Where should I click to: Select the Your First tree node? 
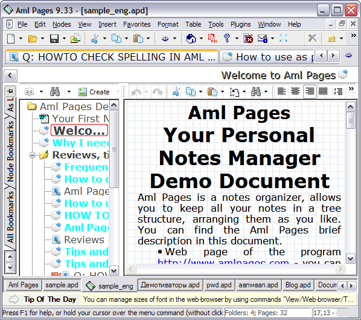point(80,119)
